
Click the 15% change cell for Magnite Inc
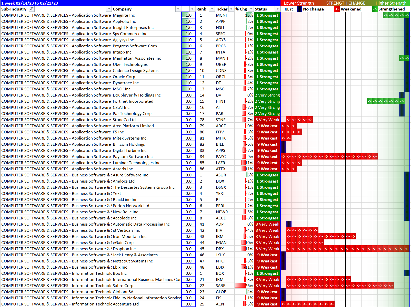click(244, 15)
